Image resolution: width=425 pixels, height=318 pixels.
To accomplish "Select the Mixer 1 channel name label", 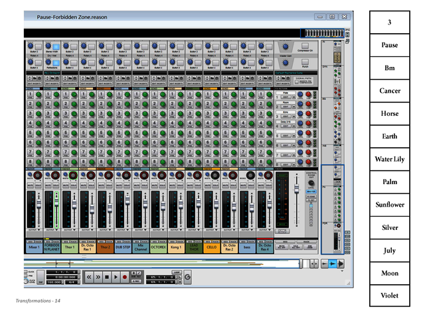I will click(34, 247).
